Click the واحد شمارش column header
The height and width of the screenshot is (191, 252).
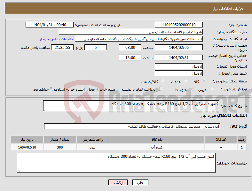93,140
